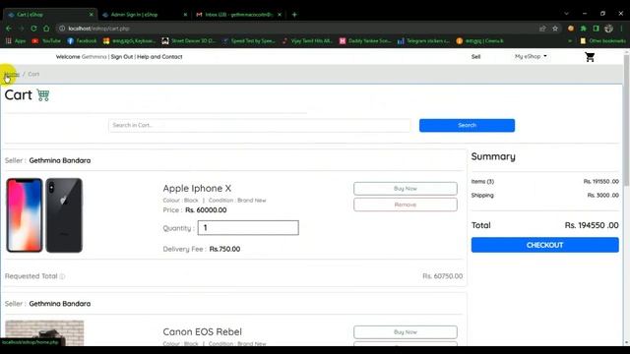Go back using browser back arrow
Screen dimensions: 630x354
[x=9, y=29]
